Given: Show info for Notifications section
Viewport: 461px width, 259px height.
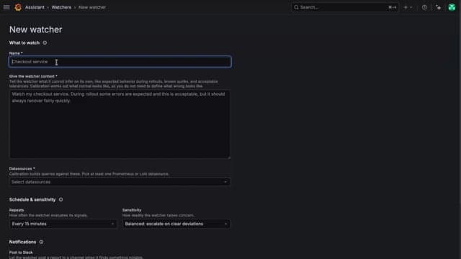Looking at the screenshot, I should (41, 242).
